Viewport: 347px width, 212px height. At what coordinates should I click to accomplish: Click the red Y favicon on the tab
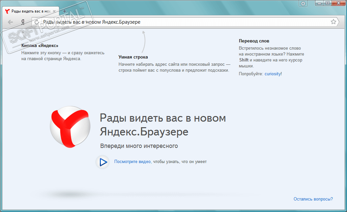7,11
